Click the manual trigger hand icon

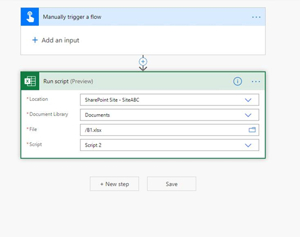[30, 17]
